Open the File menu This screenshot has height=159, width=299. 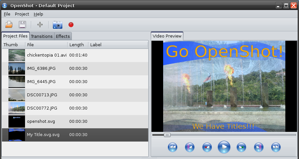(7, 14)
